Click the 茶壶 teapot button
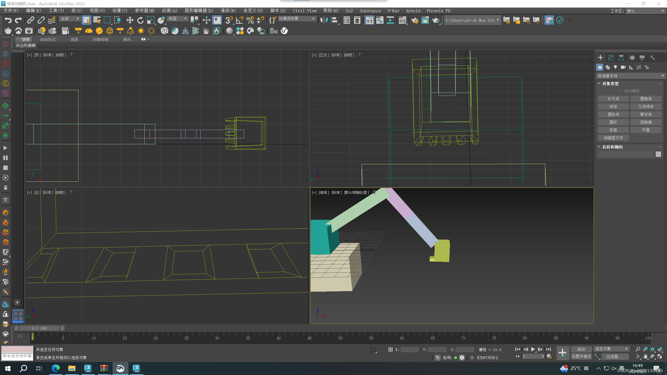667x375 pixels. pos(613,130)
